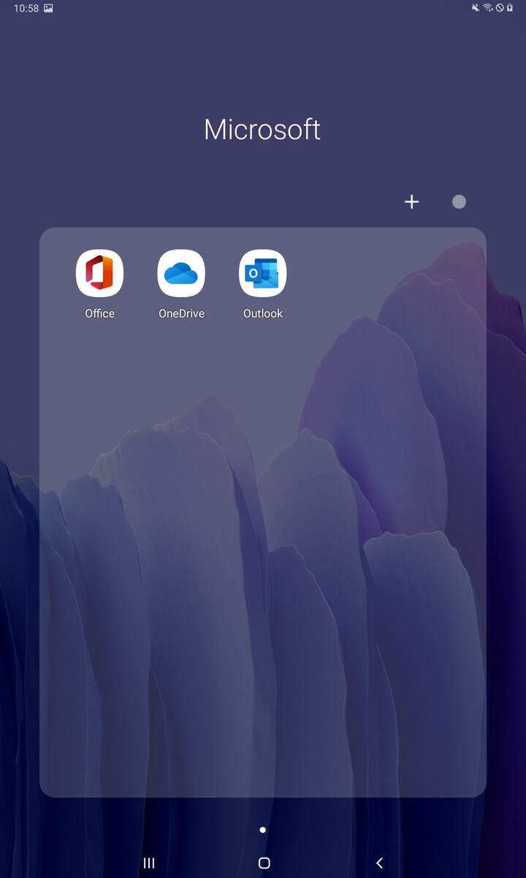
Task: Tap the battery charging status icon
Action: [x=510, y=8]
